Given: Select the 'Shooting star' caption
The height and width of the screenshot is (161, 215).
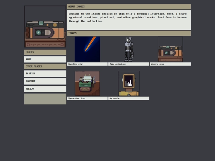Looking at the screenshot, I should tap(87, 64).
